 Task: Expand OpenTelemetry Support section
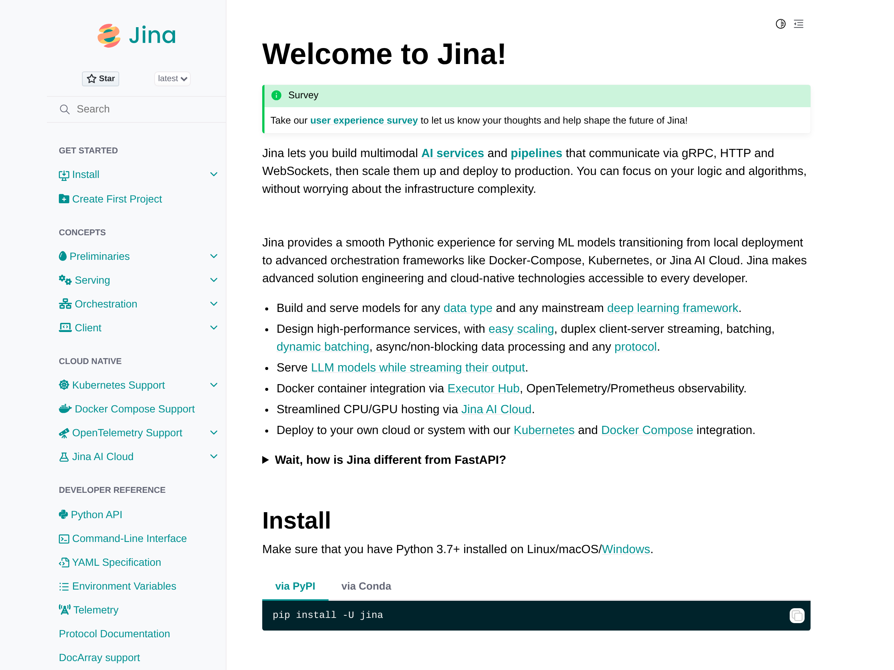pyautogui.click(x=214, y=433)
